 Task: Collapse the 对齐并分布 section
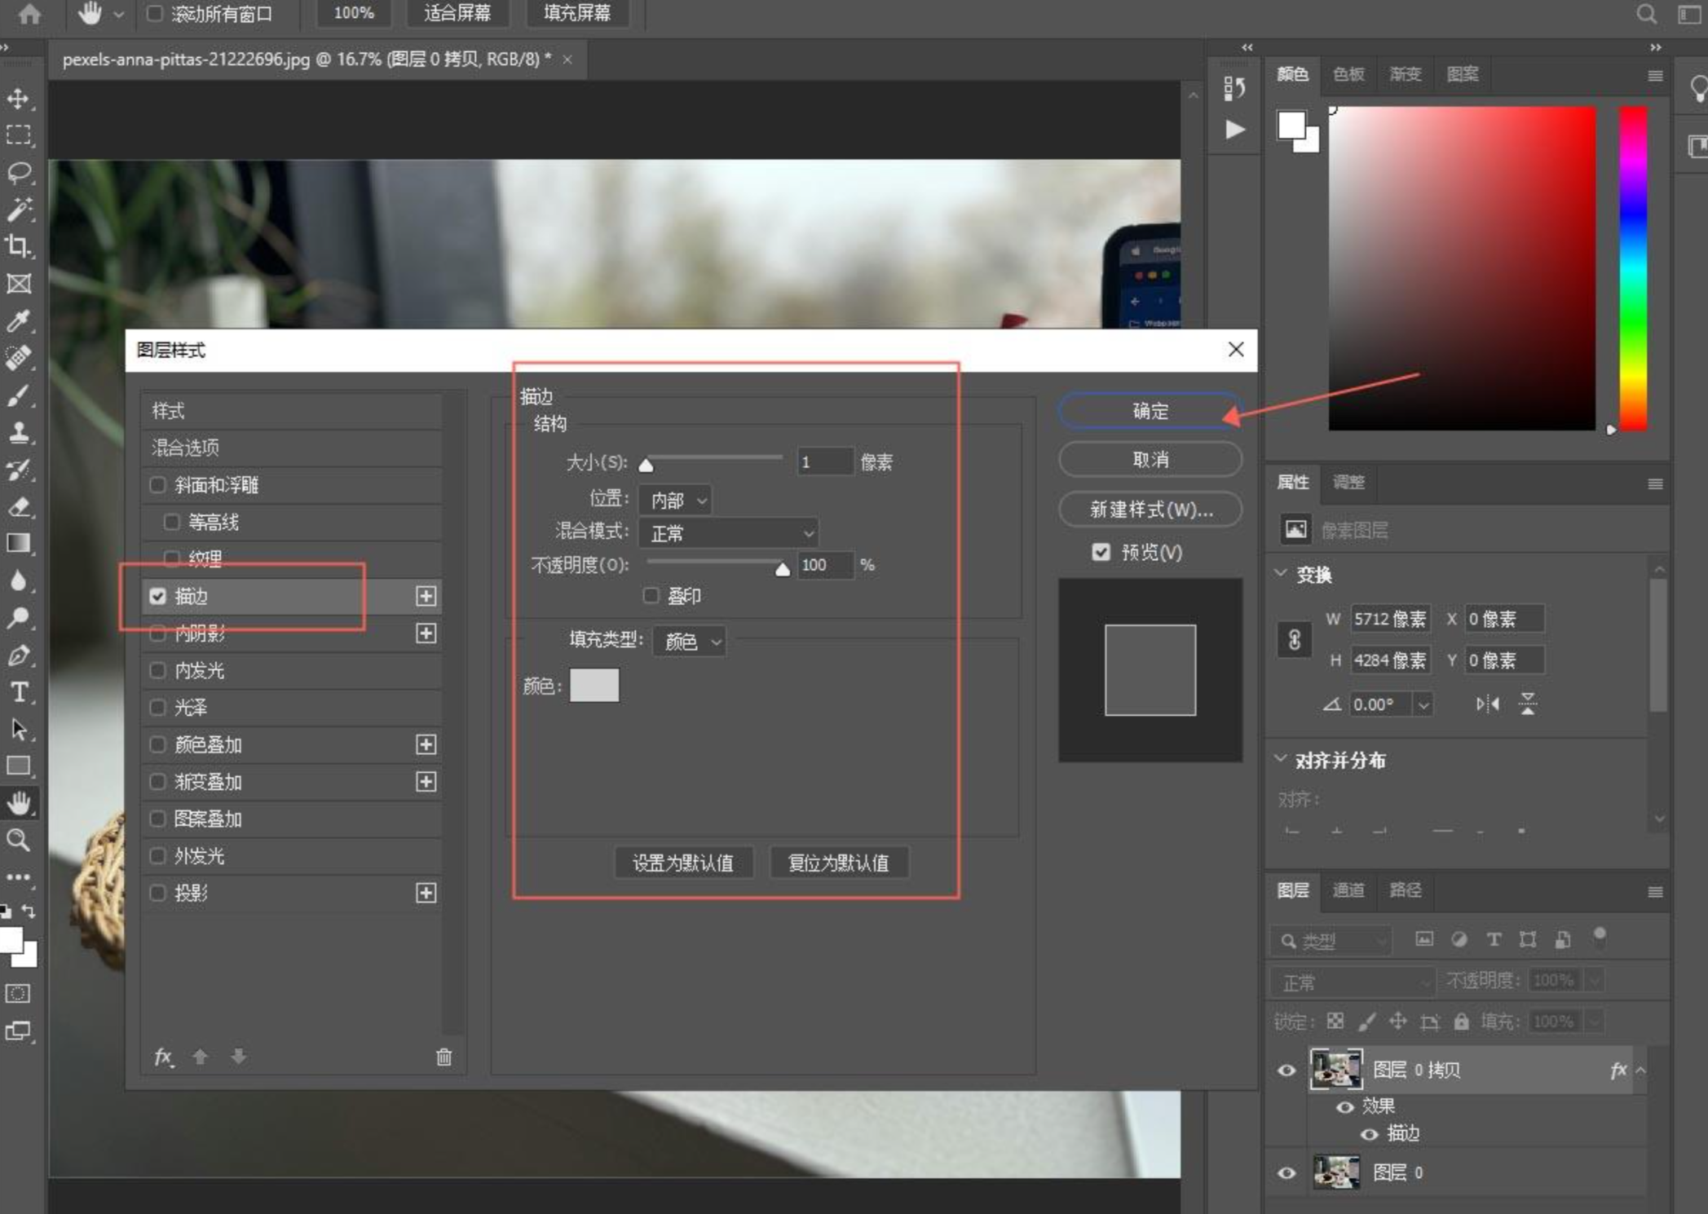click(x=1281, y=759)
